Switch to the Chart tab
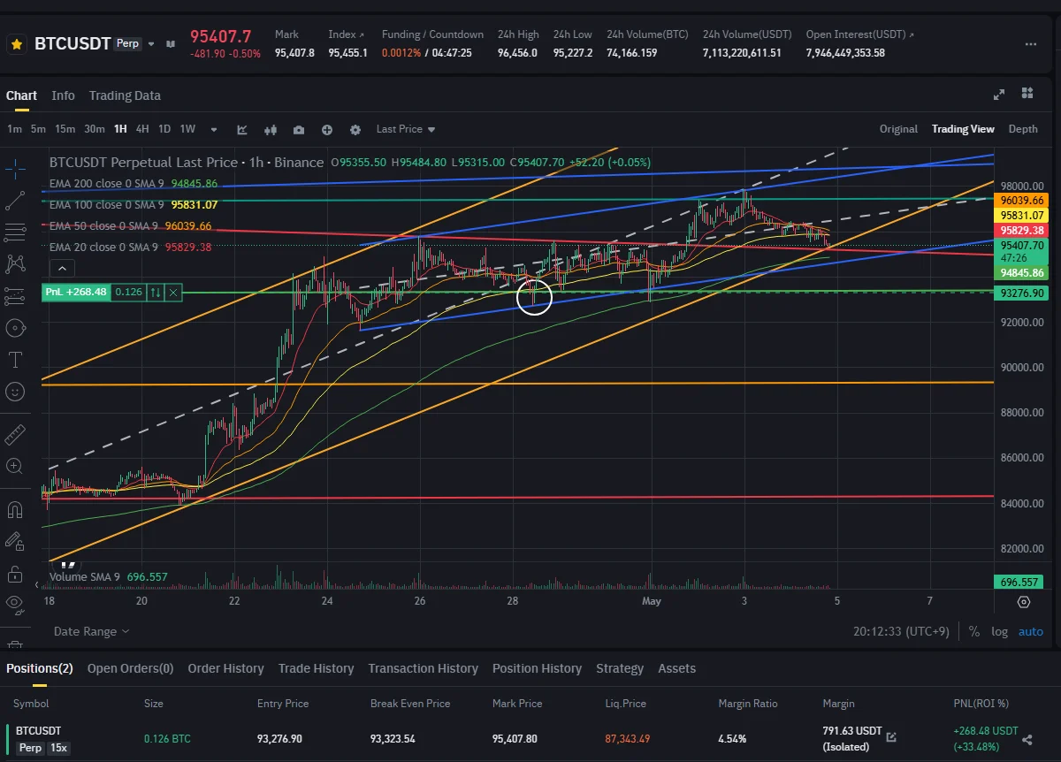 click(x=21, y=95)
